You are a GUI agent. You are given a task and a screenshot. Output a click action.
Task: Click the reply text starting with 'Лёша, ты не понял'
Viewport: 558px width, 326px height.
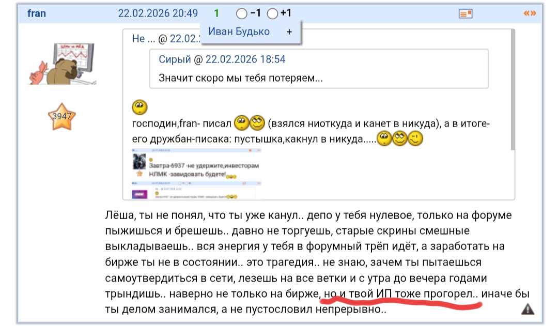pos(317,262)
